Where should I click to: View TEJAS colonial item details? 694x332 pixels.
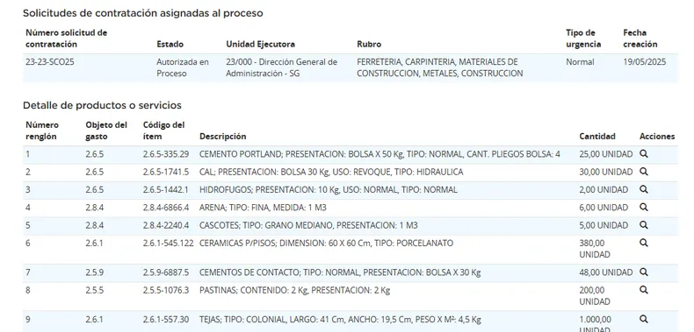(x=644, y=319)
